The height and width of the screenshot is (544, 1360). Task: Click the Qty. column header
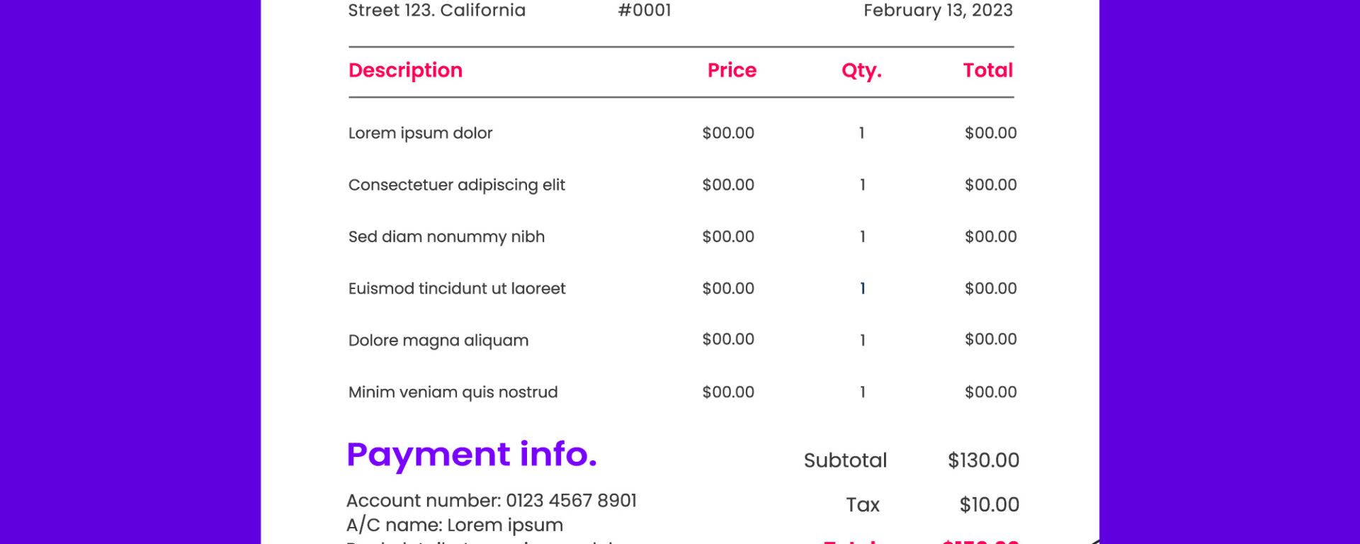(x=861, y=71)
